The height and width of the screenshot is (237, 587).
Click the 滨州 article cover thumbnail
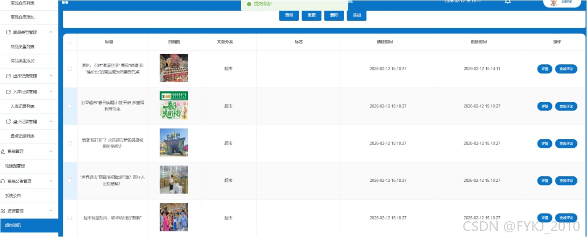point(174,68)
